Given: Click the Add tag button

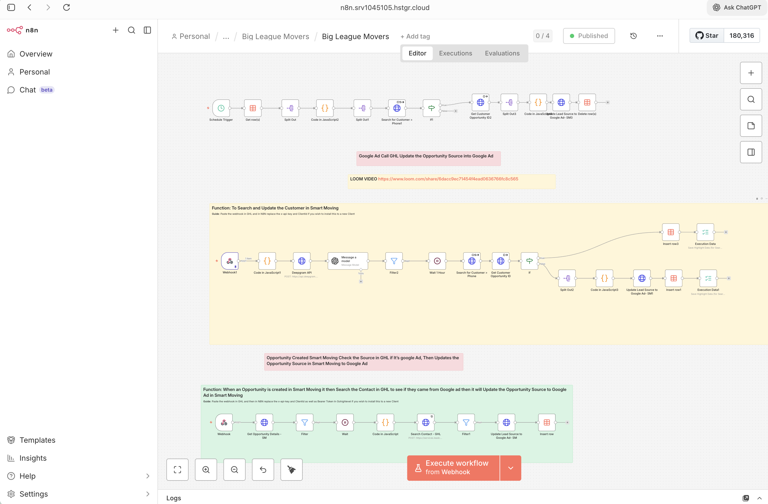Looking at the screenshot, I should click(x=415, y=36).
